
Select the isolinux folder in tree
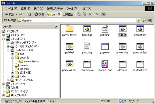click(24, 69)
